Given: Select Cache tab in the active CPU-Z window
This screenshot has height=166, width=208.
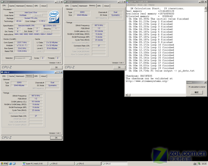Looking at the screenshot, I should click(x=12, y=76).
